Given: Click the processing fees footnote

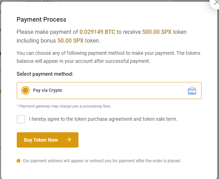Looking at the screenshot, I should [x=64, y=106].
